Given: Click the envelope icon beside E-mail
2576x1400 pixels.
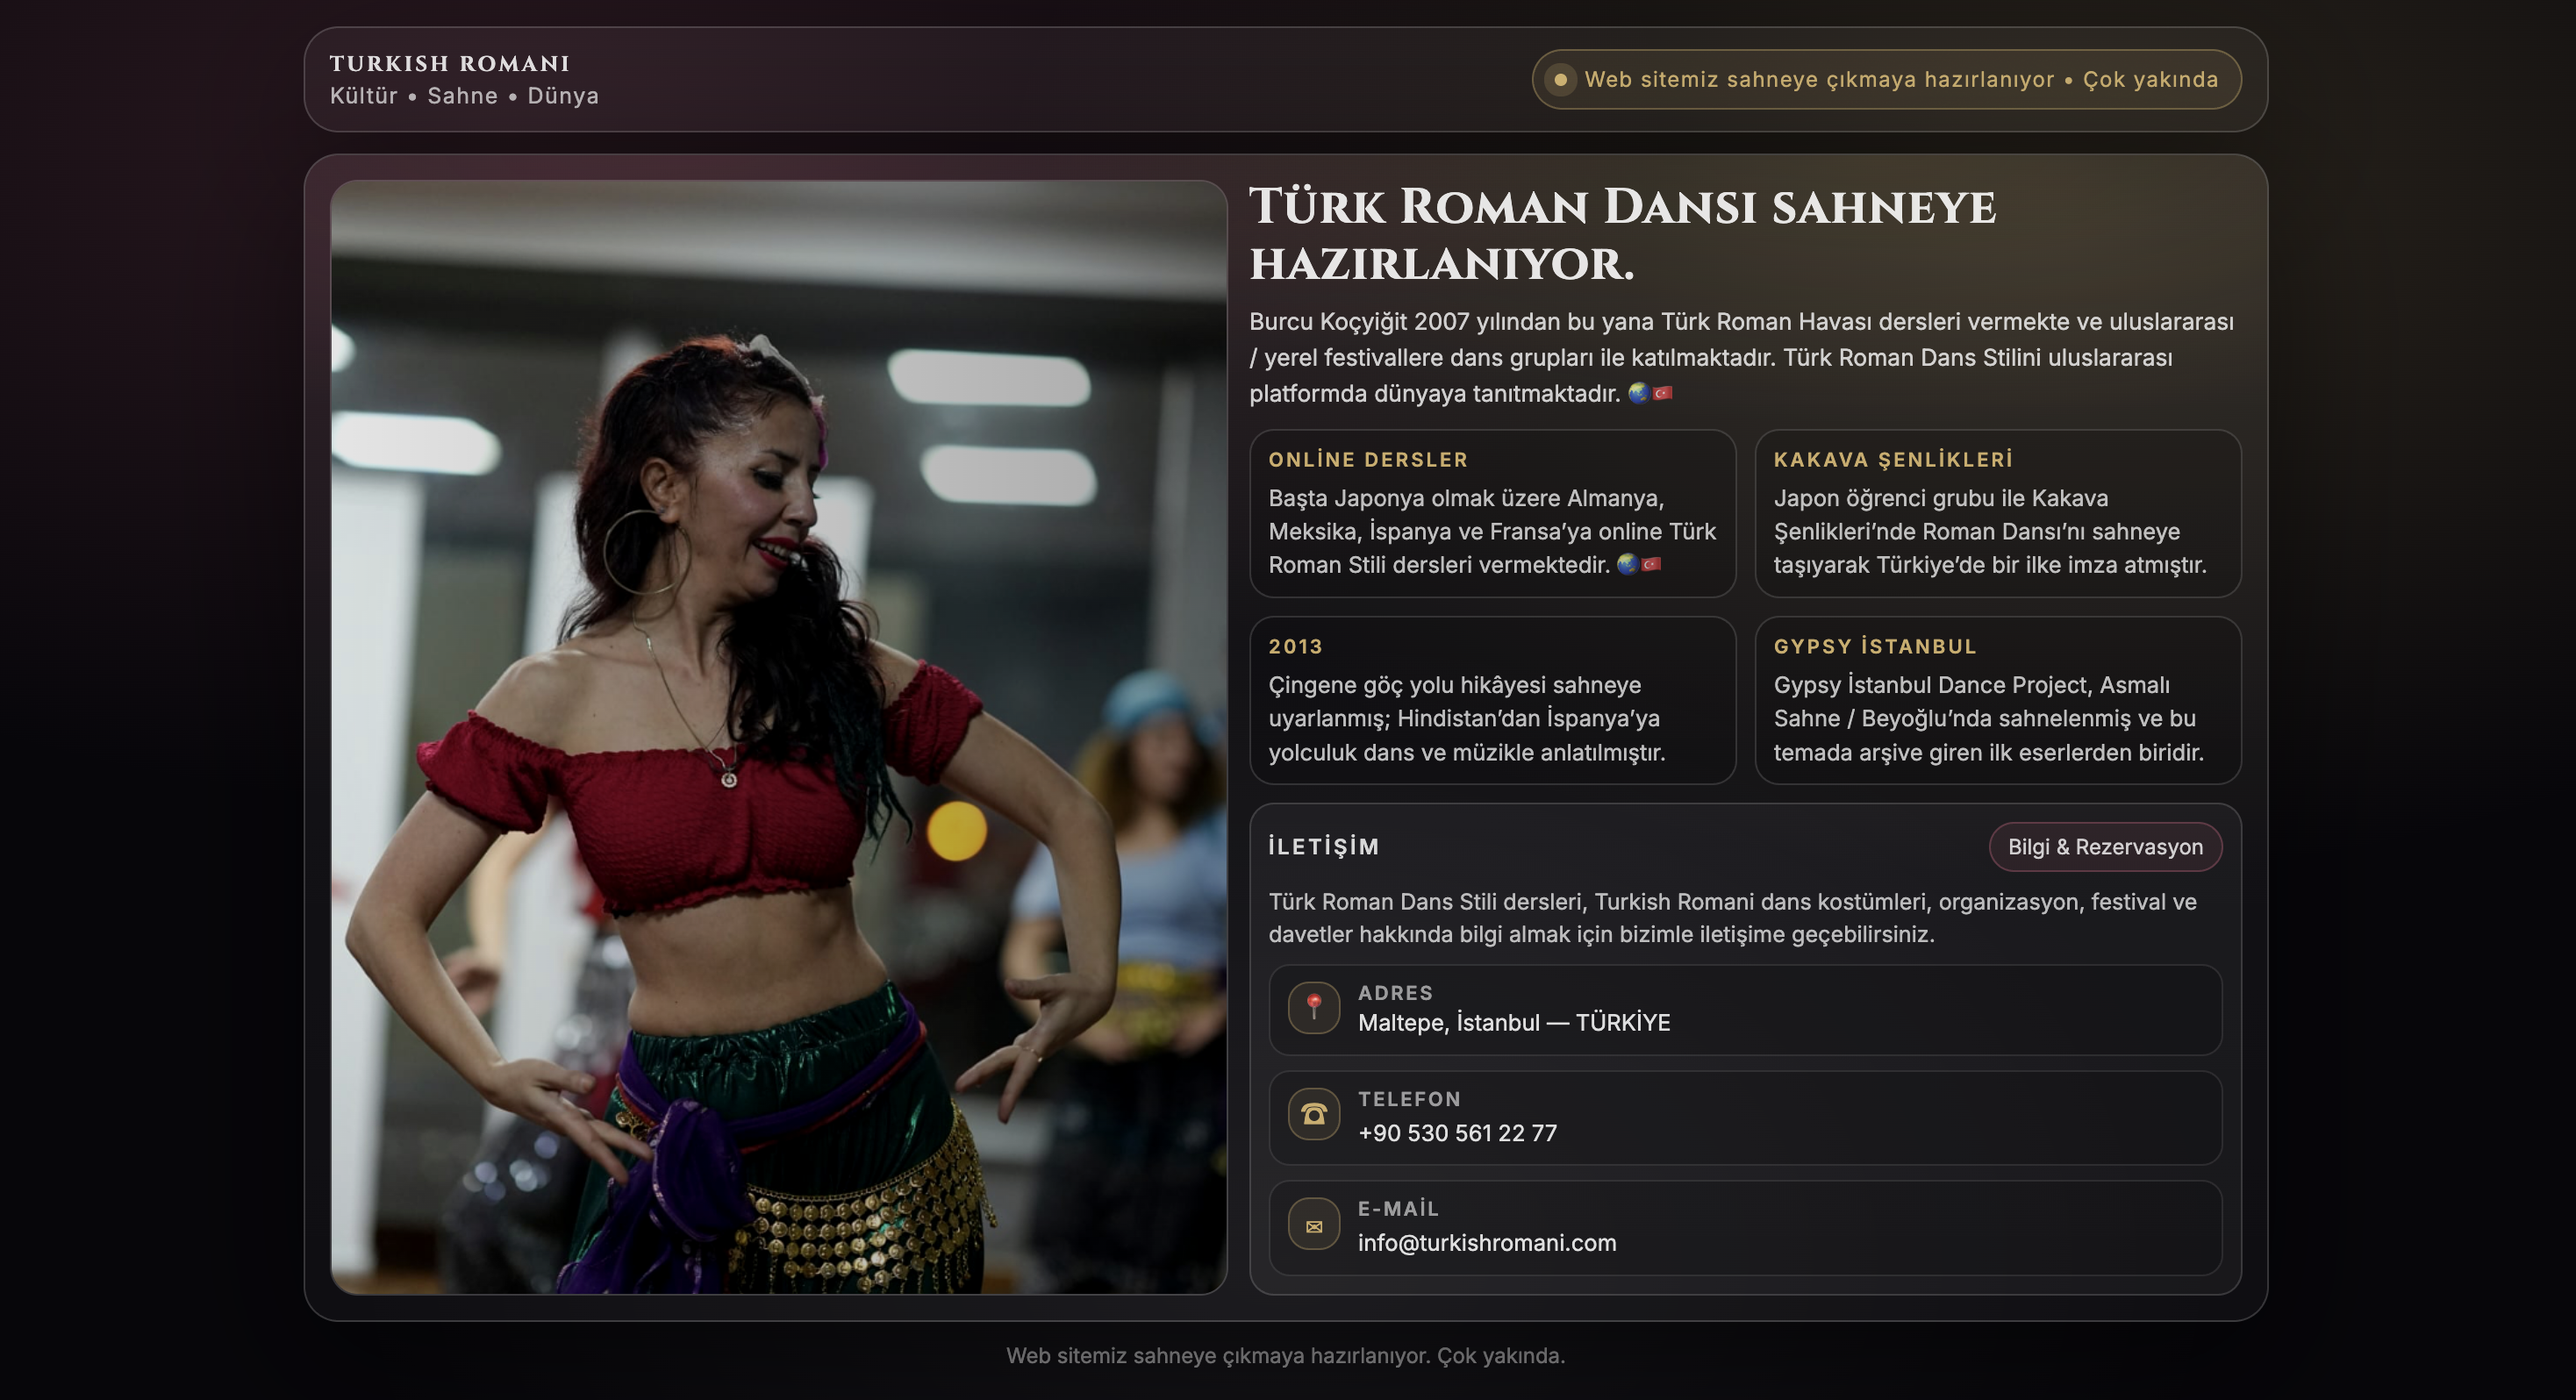Looking at the screenshot, I should (1314, 1226).
